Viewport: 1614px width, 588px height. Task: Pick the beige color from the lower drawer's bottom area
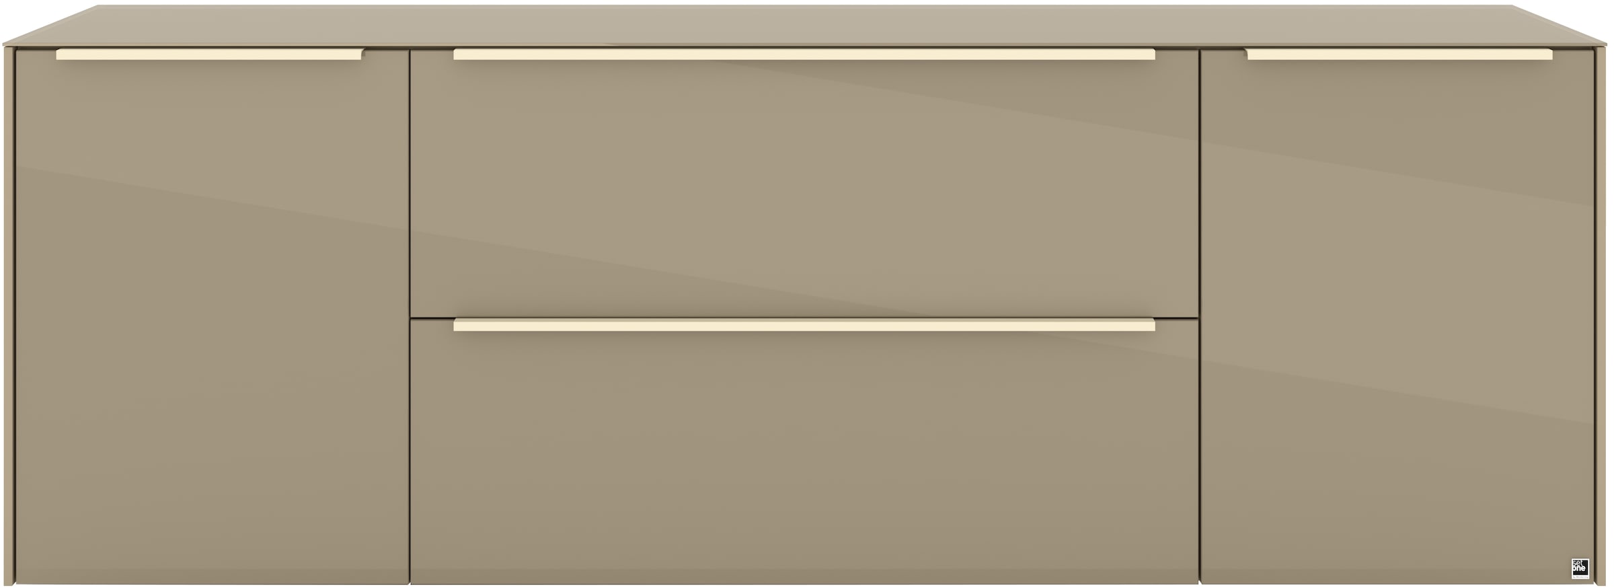click(x=804, y=538)
